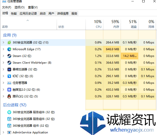The height and width of the screenshot is (135, 157).
Task: Switch to the 启动 tab
Action: click(42, 14)
